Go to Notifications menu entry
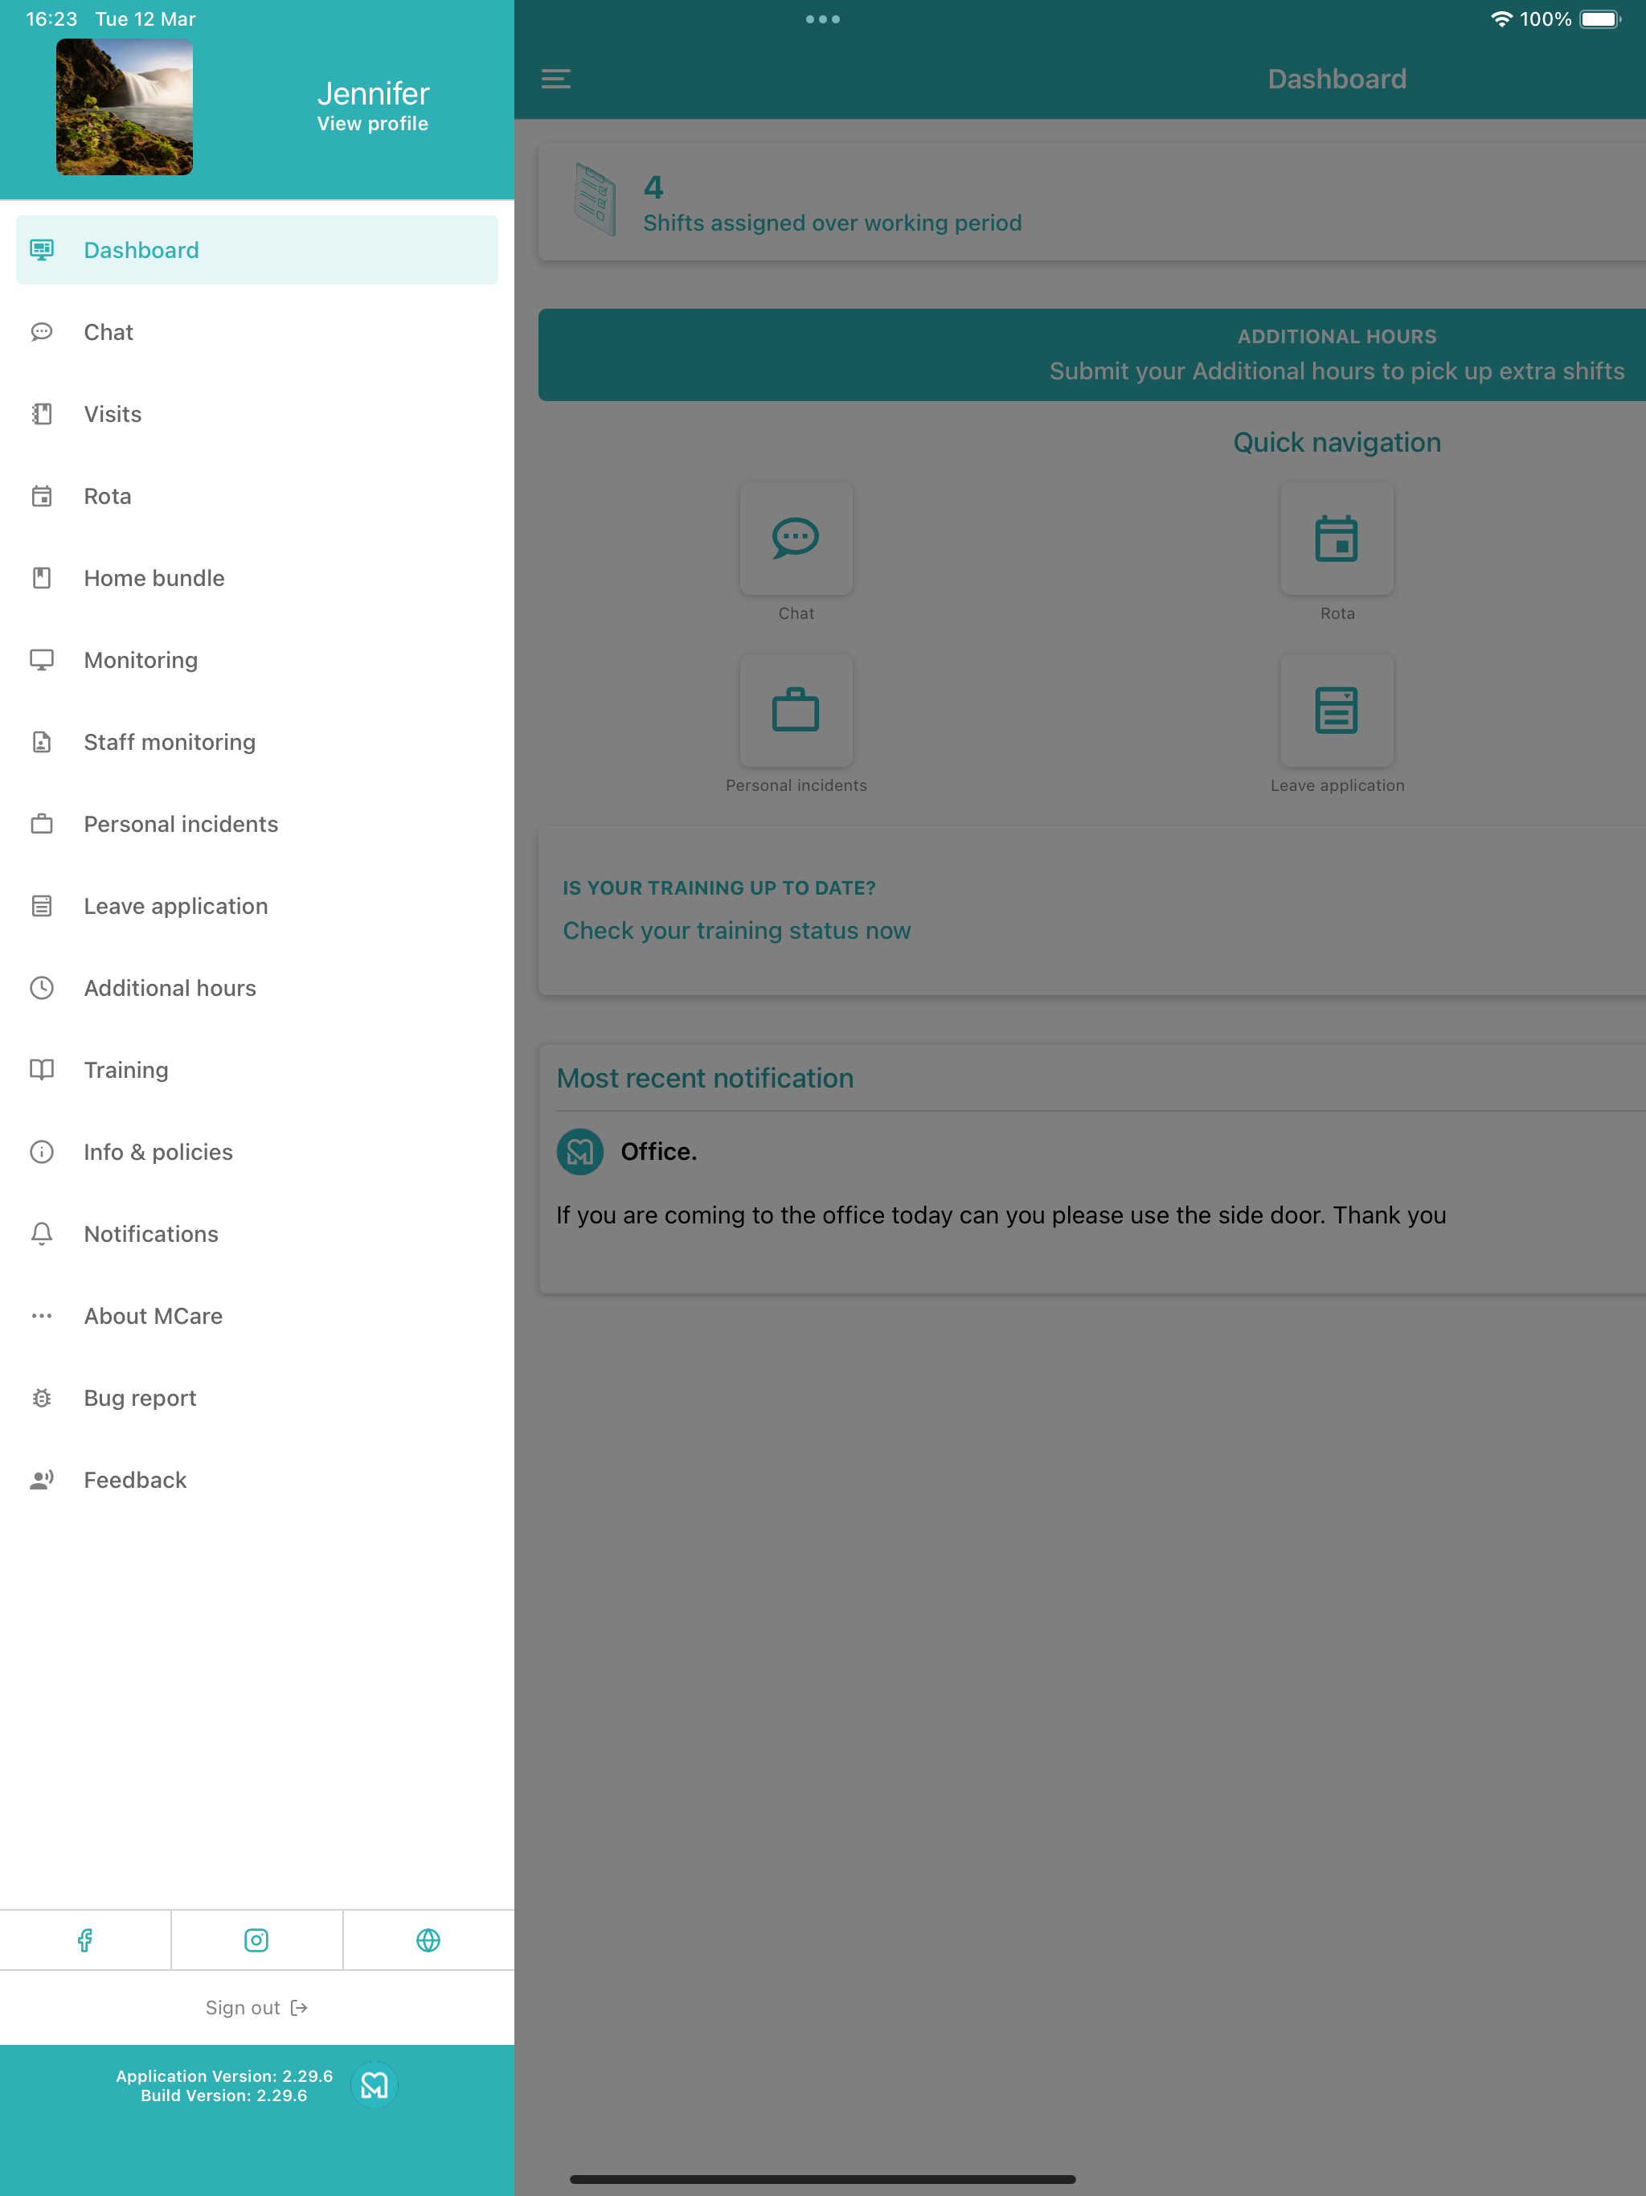 [x=257, y=1234]
